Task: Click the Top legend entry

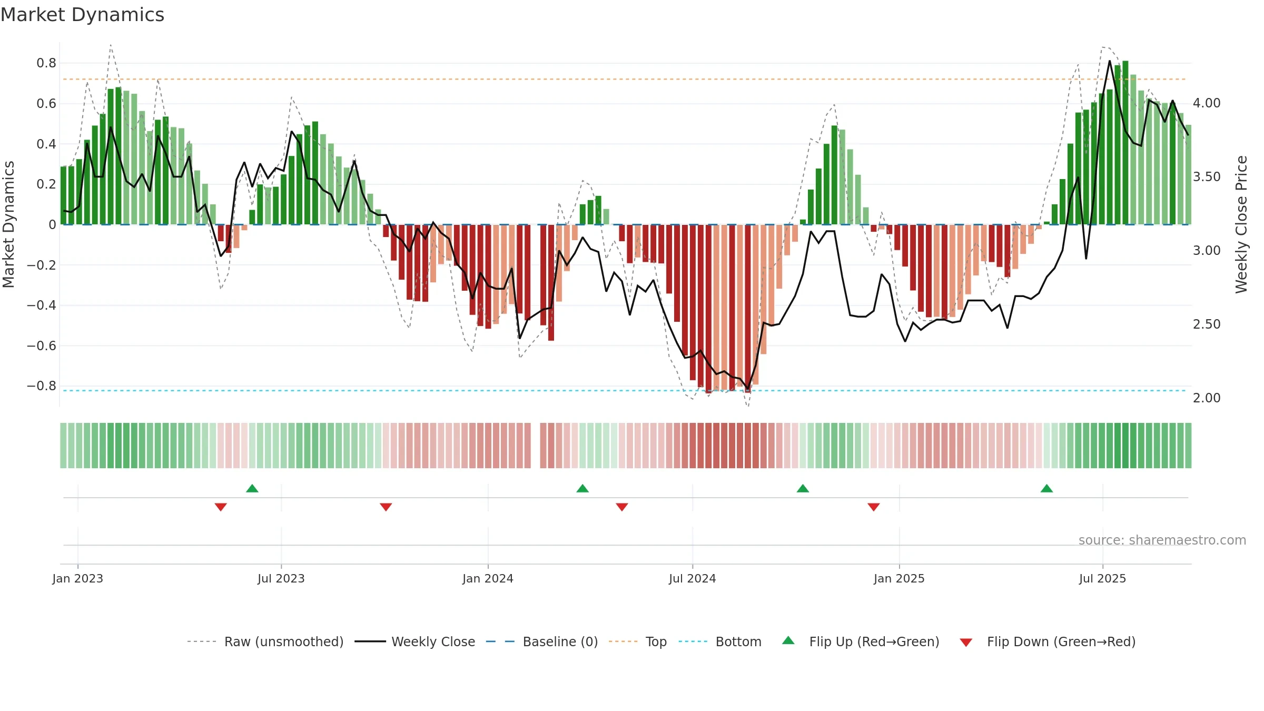Action: coord(638,641)
